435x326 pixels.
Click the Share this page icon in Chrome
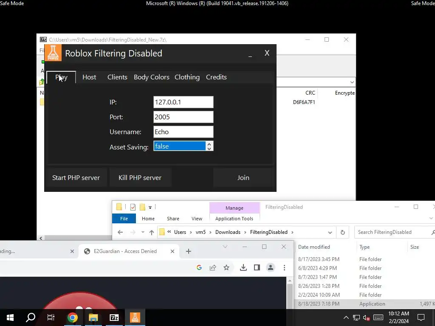click(x=213, y=267)
